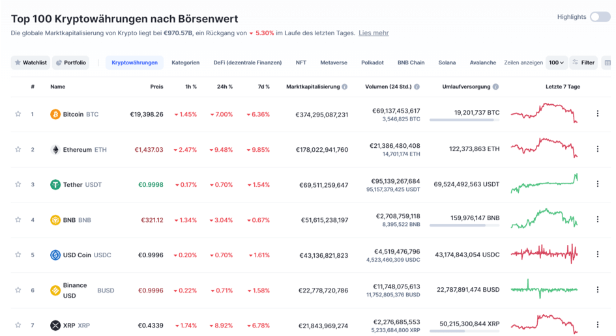Open the three-dot menu for Ethereum
The height and width of the screenshot is (336, 616).
coord(598,148)
